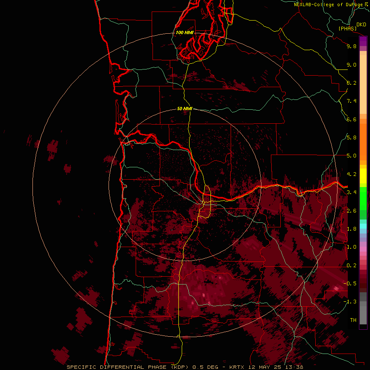
Task: Click the 7.4 value on the color scale
Action: tap(351, 101)
